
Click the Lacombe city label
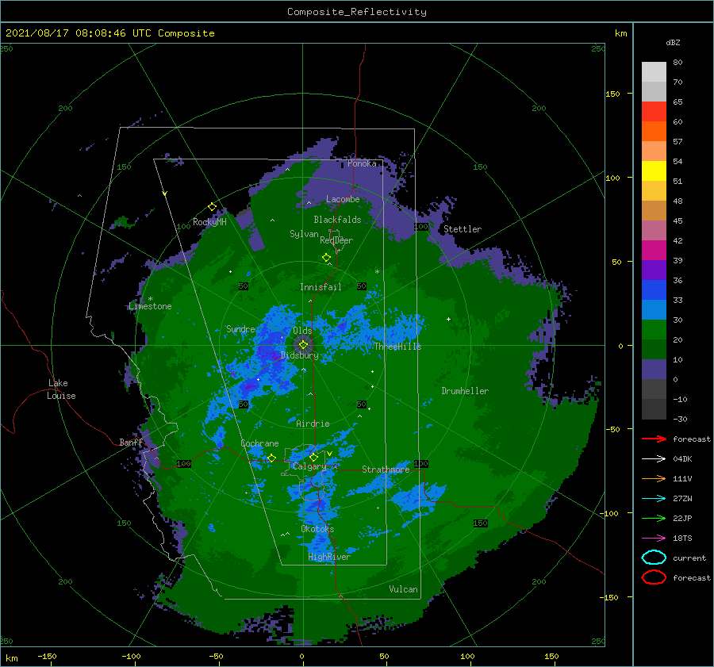tap(343, 199)
